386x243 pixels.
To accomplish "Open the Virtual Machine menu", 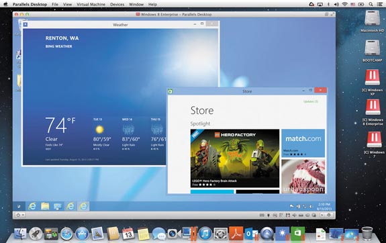I will (x=91, y=4).
